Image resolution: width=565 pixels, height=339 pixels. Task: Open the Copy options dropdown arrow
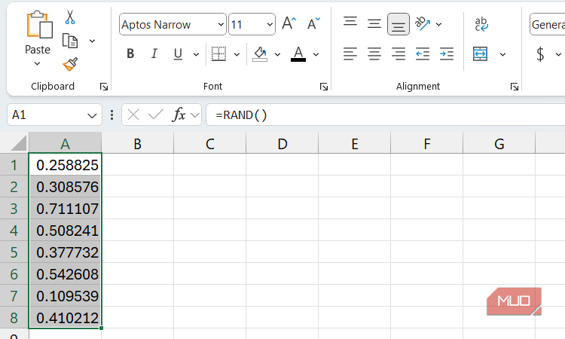[92, 41]
